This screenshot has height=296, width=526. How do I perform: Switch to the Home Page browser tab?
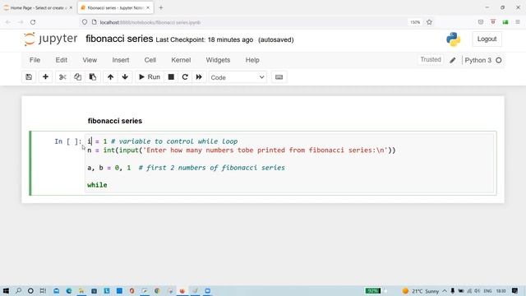[38, 7]
